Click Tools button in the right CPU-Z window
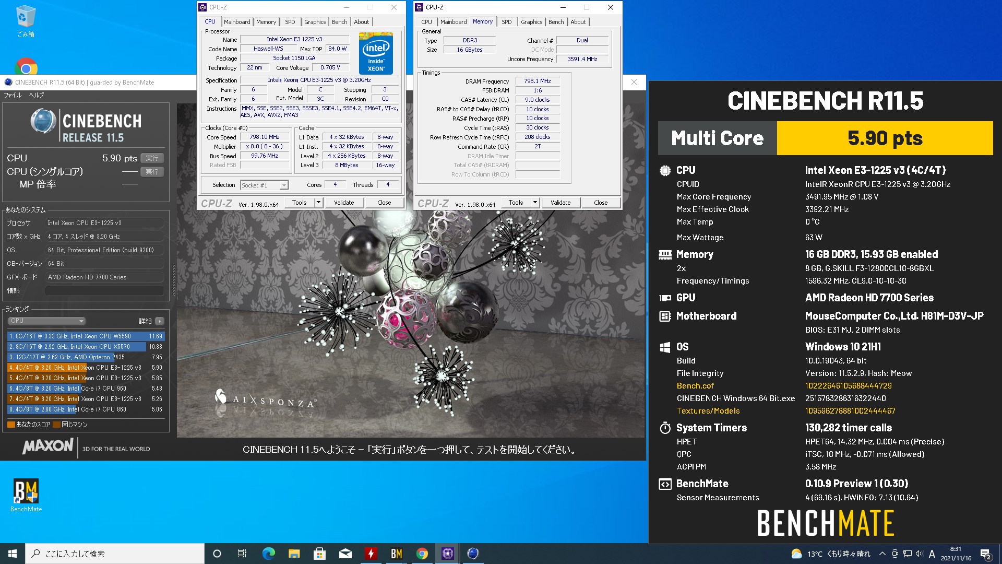 516,203
